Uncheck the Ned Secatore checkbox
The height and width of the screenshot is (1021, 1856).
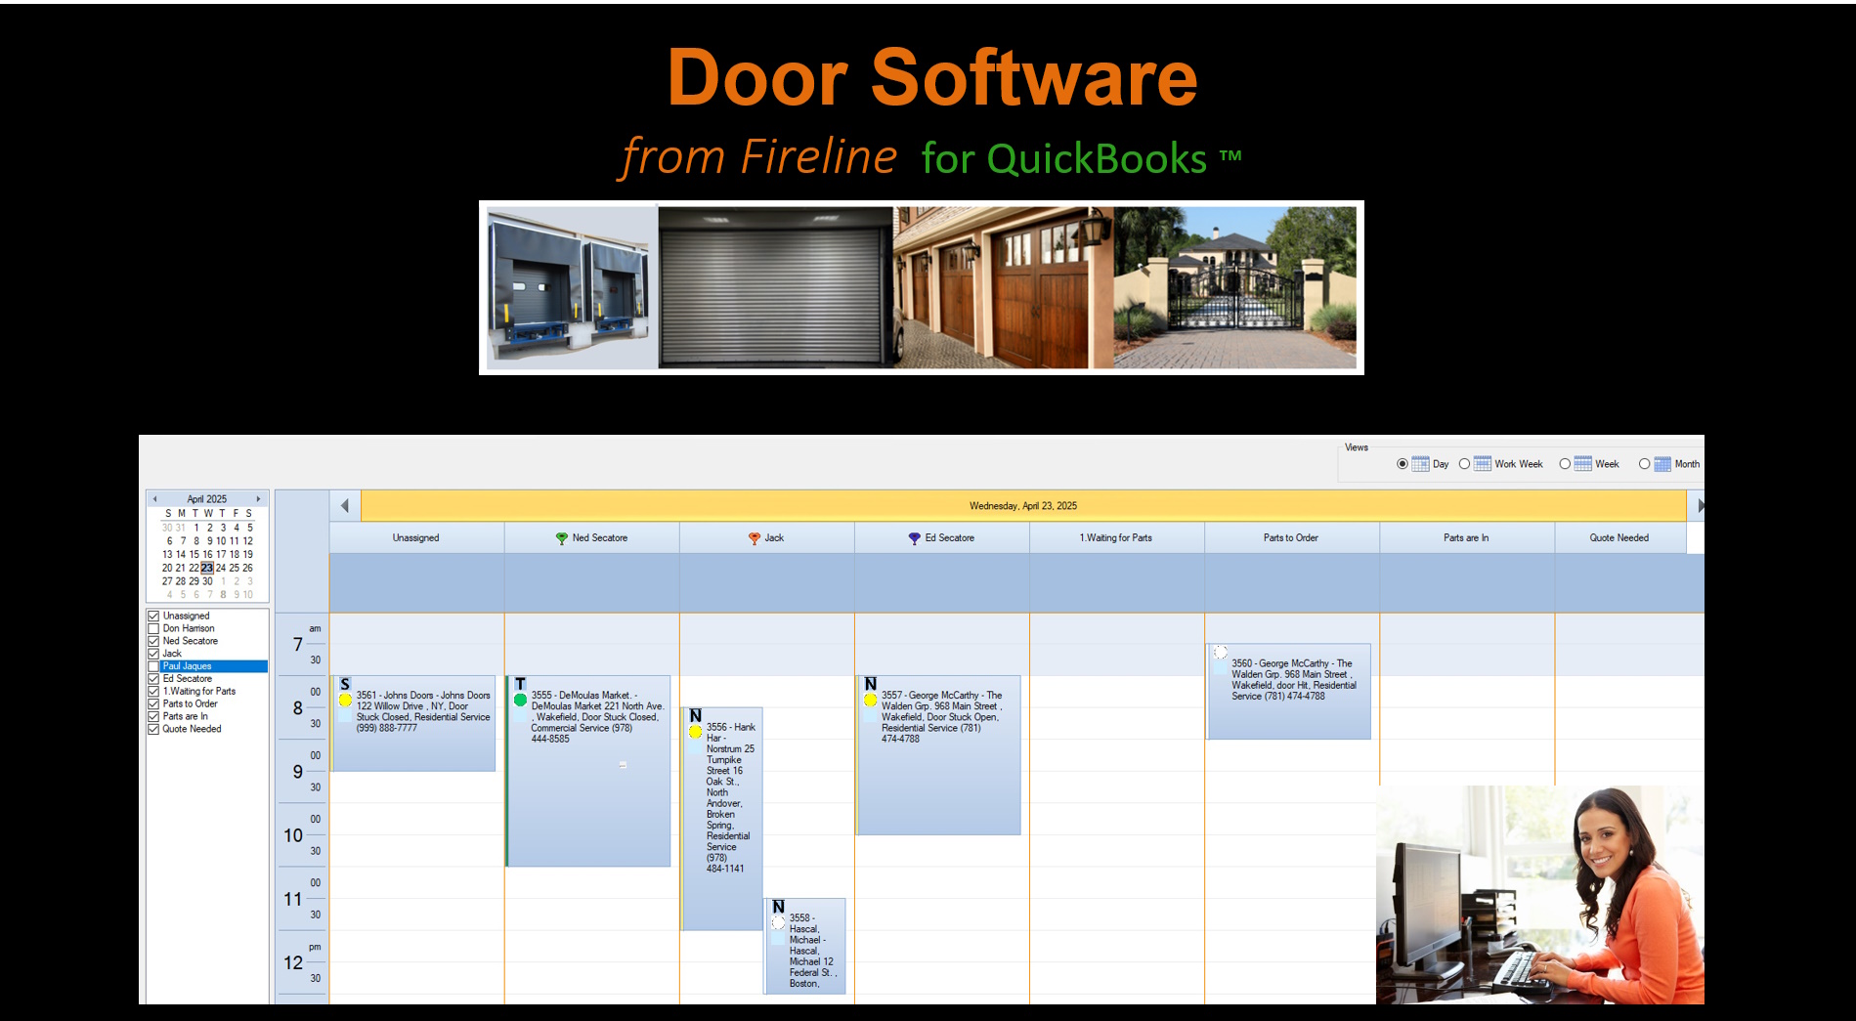[x=153, y=641]
